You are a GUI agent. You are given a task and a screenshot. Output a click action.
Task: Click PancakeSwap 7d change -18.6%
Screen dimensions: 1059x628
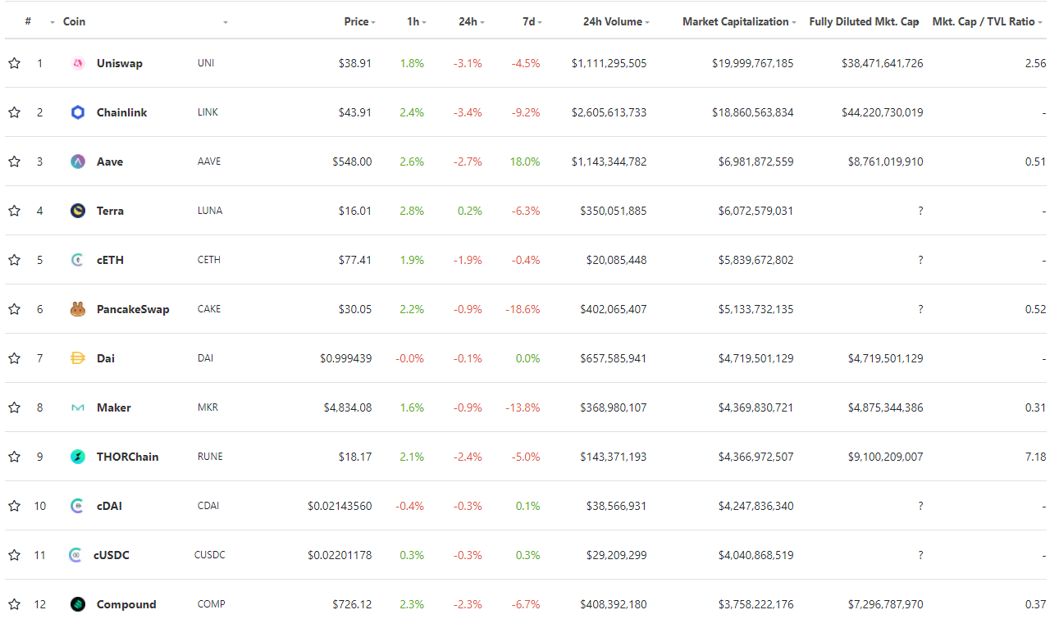(524, 309)
